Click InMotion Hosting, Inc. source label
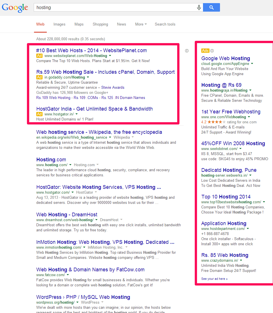This screenshot has width=273, height=313. 105,247
